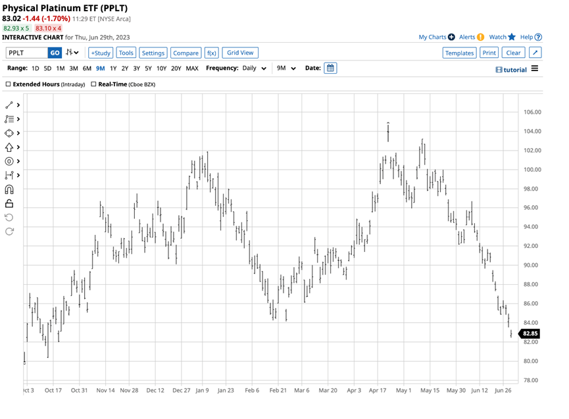Set range to MAX
This screenshot has height=419, width=569.
(x=192, y=68)
